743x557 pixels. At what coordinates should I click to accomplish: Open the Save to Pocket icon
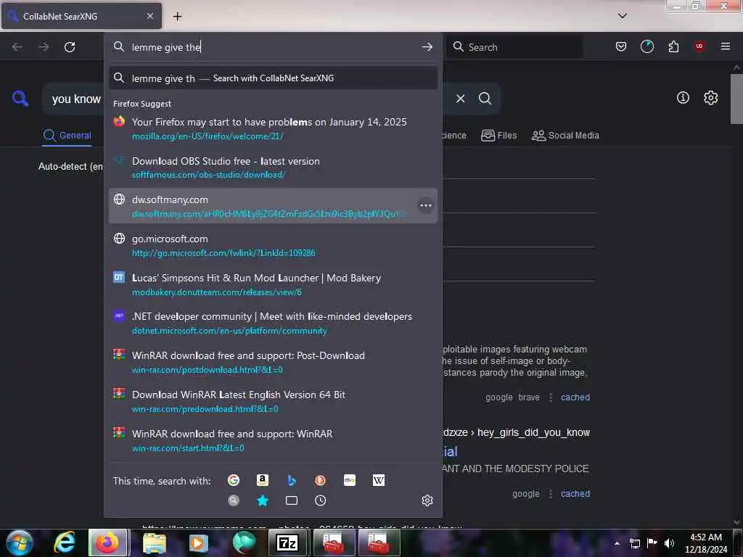coord(621,46)
